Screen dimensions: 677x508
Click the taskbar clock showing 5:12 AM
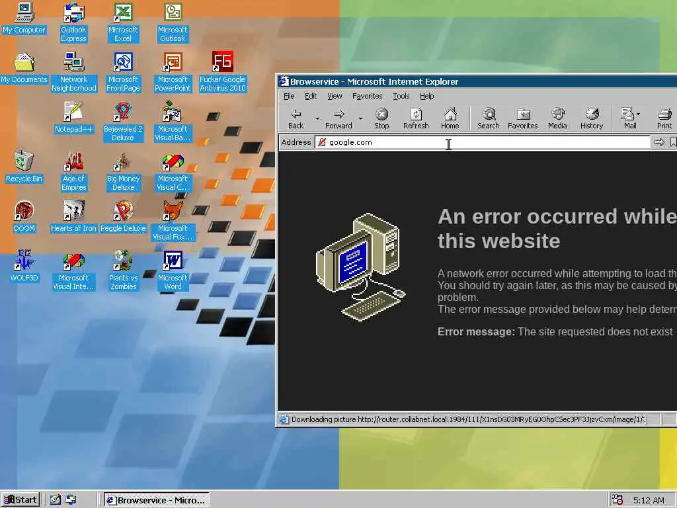coord(649,500)
